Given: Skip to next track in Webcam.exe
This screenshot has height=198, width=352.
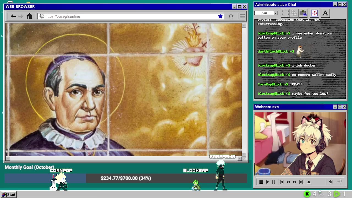Looking at the screenshot, I should click(x=301, y=182).
